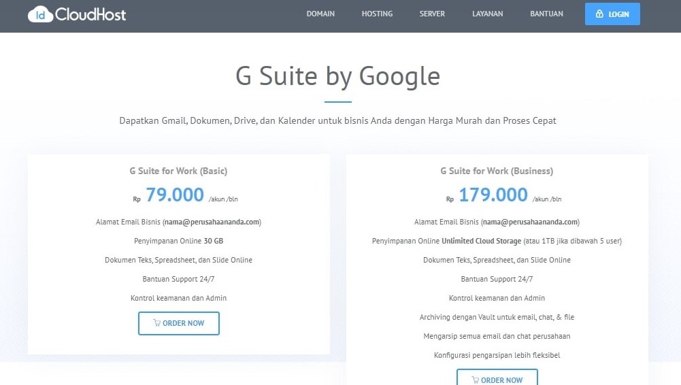Select SERVER in the navigation bar
This screenshot has width=681, height=385.
[432, 14]
